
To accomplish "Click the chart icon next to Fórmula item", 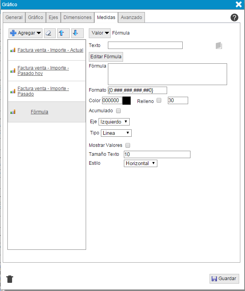I will tap(13, 112).
